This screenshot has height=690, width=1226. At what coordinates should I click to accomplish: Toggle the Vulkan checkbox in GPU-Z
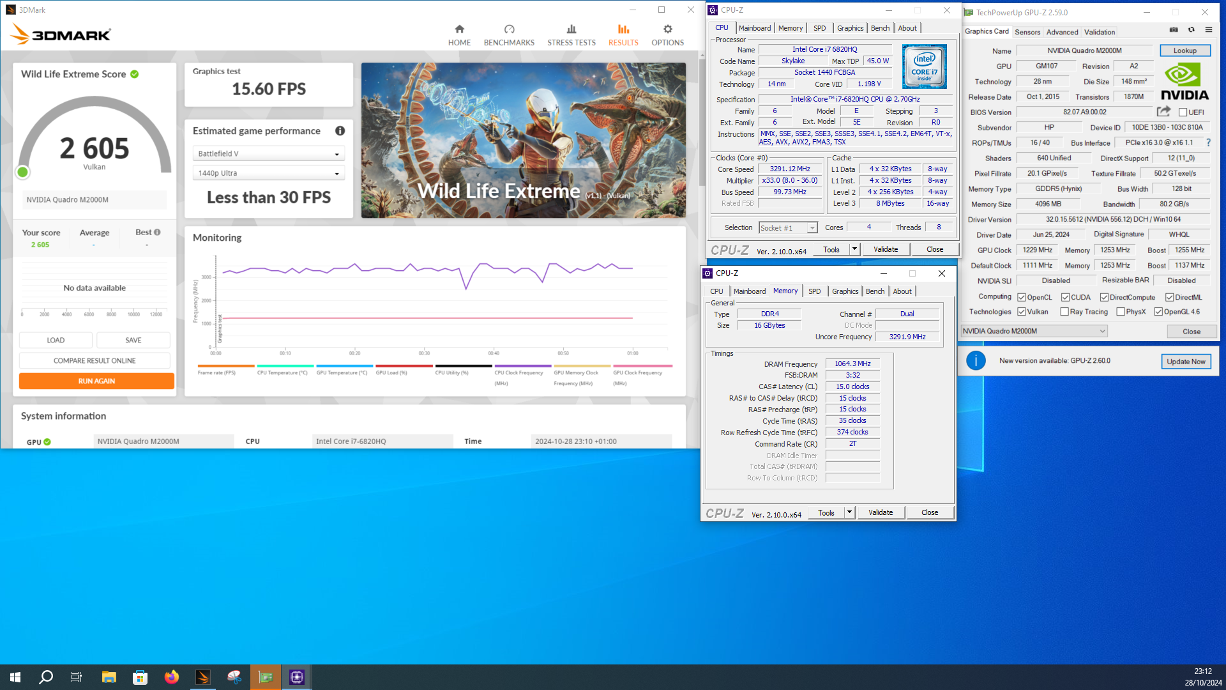point(1022,312)
